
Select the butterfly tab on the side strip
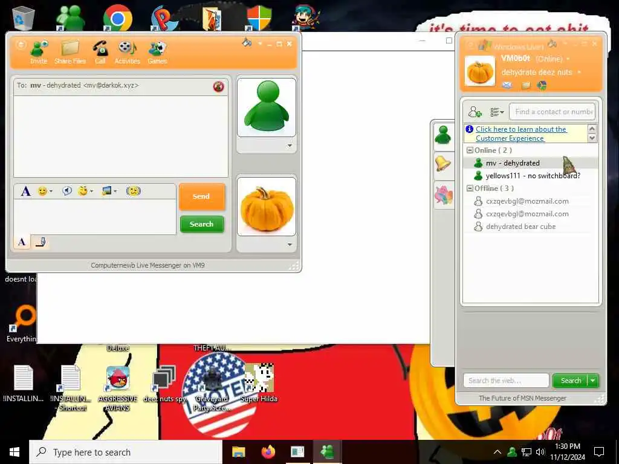443,195
